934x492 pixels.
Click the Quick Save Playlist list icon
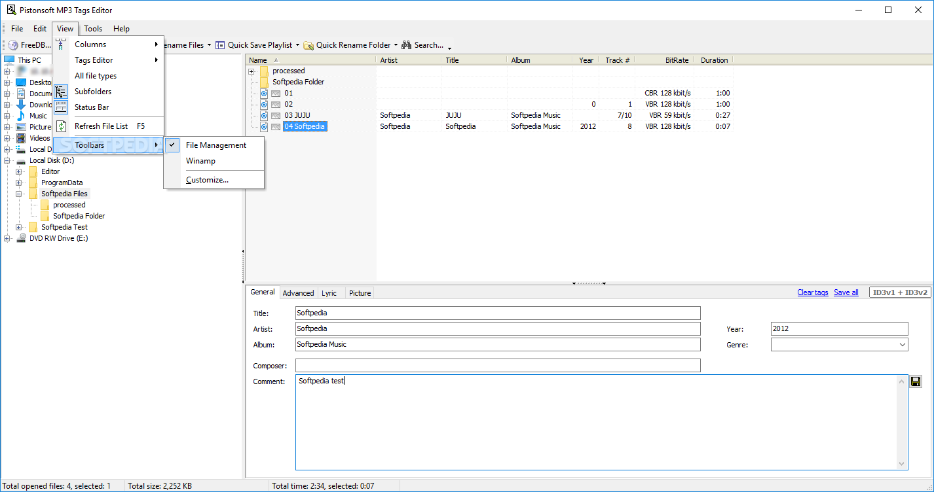[x=221, y=45]
